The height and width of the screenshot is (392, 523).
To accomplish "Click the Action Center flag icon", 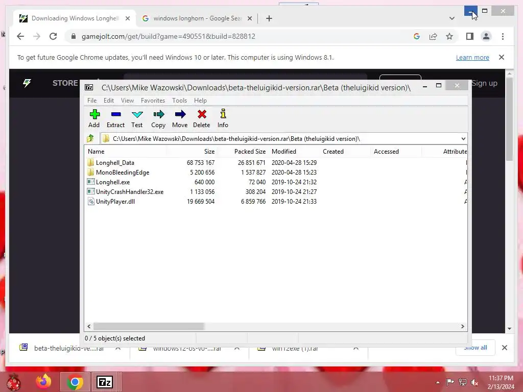I will tap(450, 382).
